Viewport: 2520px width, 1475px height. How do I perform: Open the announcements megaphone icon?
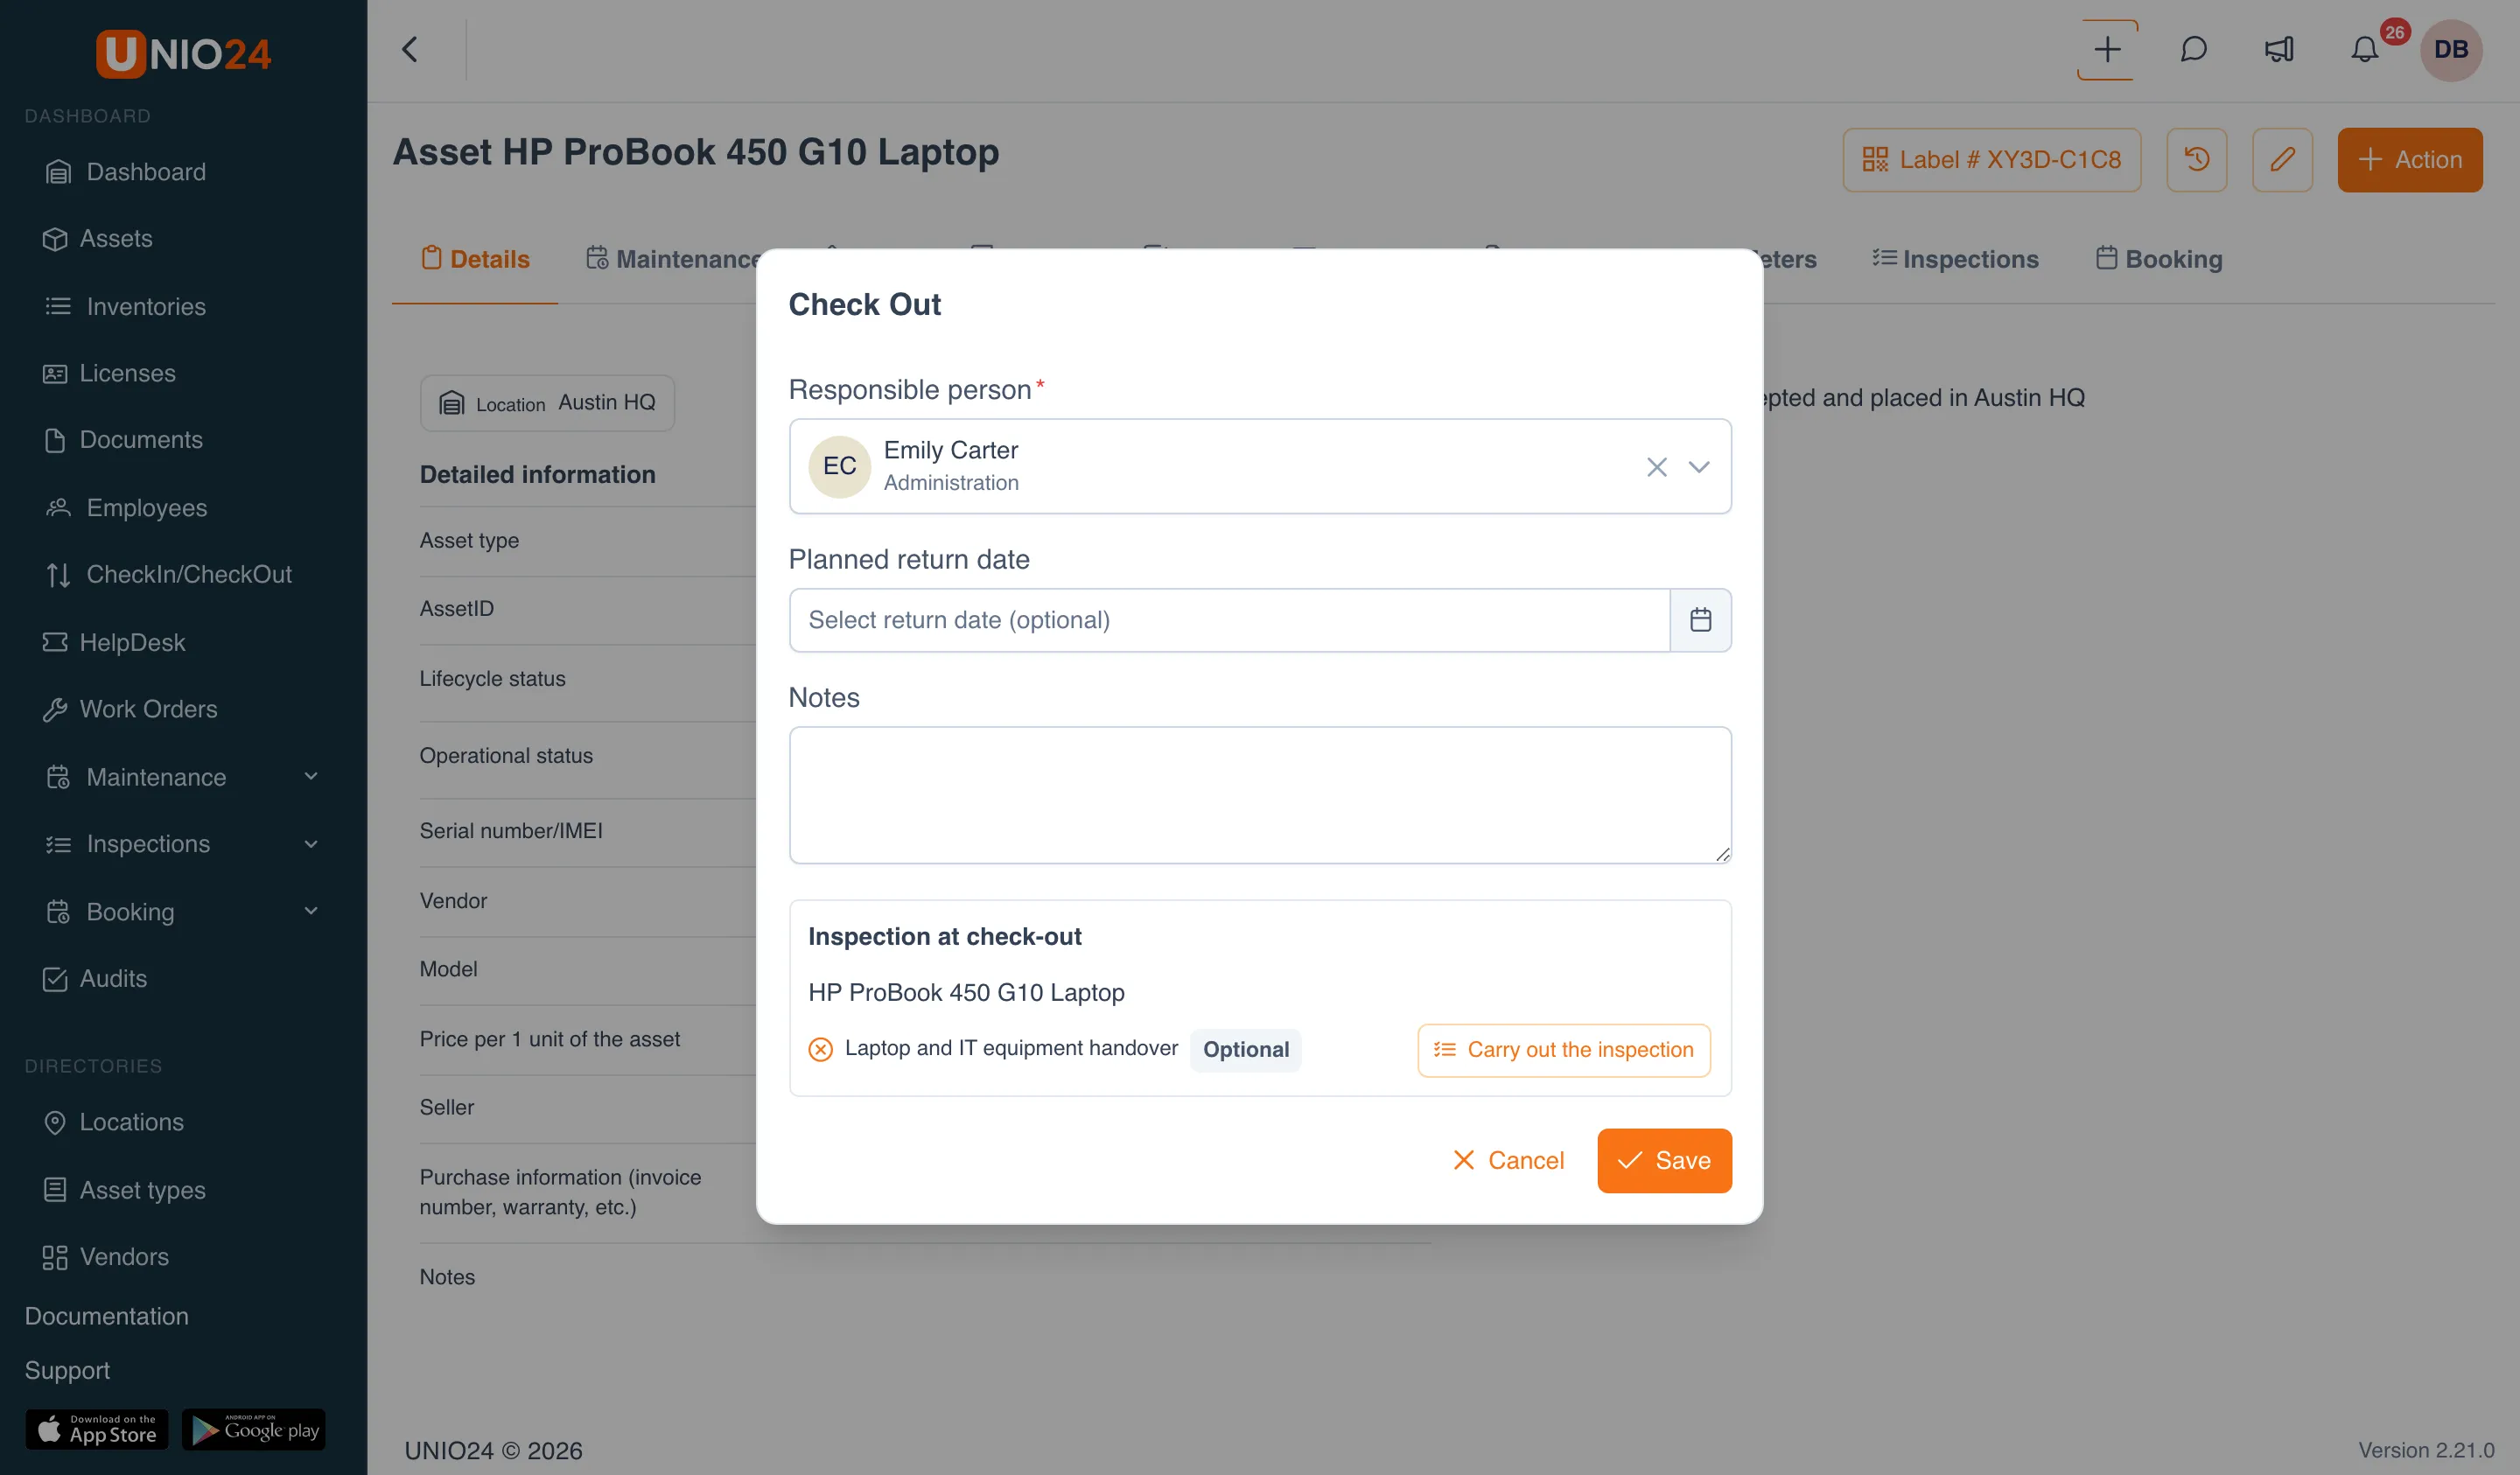tap(2279, 49)
